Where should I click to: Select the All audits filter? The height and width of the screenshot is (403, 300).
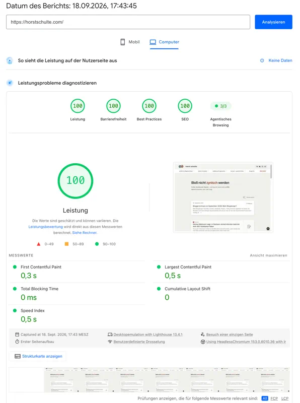tap(265, 398)
